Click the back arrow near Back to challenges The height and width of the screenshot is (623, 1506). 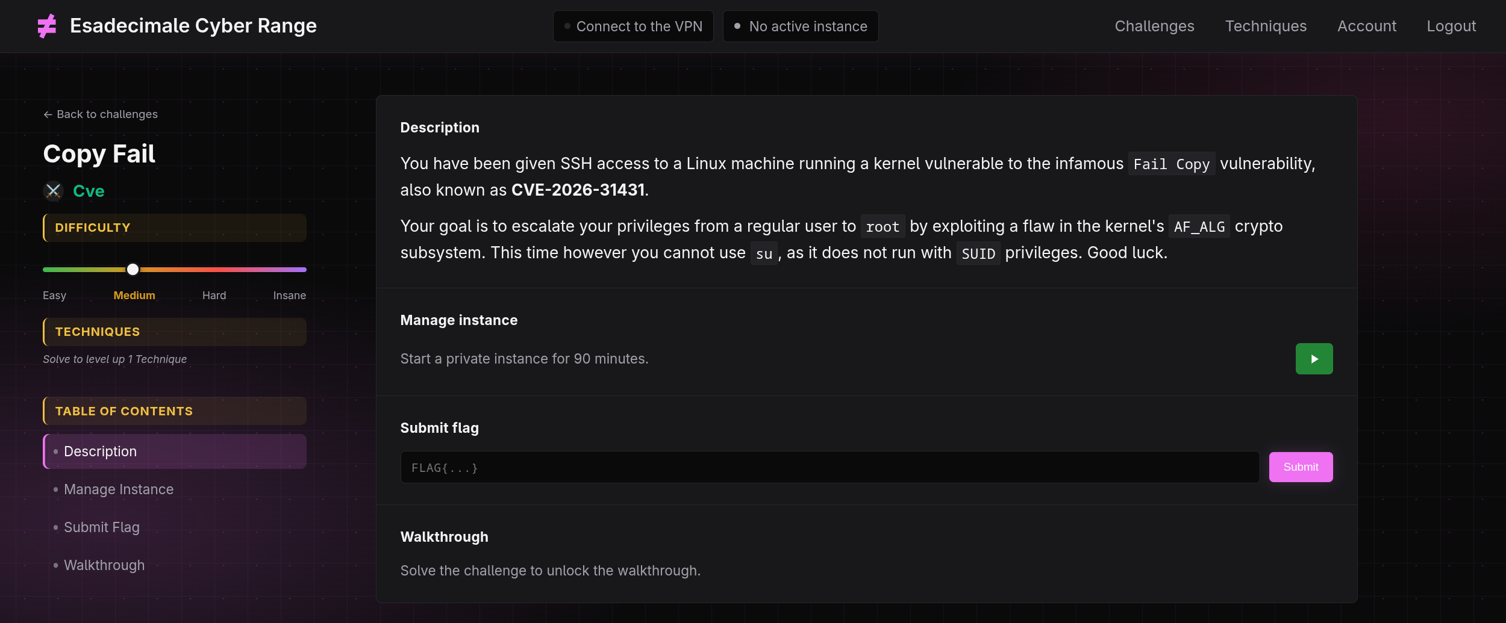[x=48, y=114]
